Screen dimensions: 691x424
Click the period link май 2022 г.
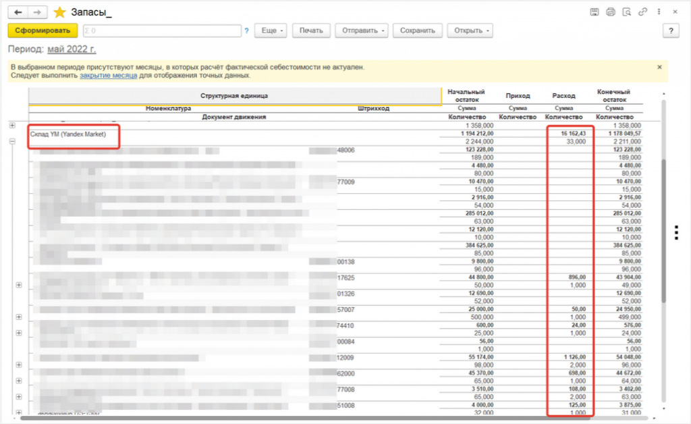coord(72,49)
